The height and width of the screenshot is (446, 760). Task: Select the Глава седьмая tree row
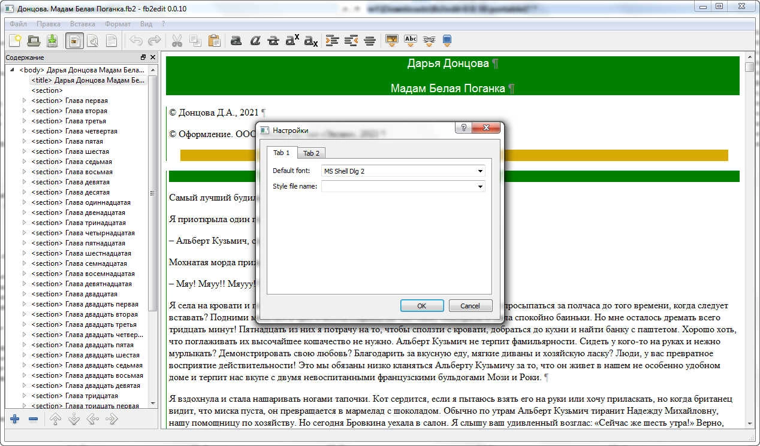[72, 162]
